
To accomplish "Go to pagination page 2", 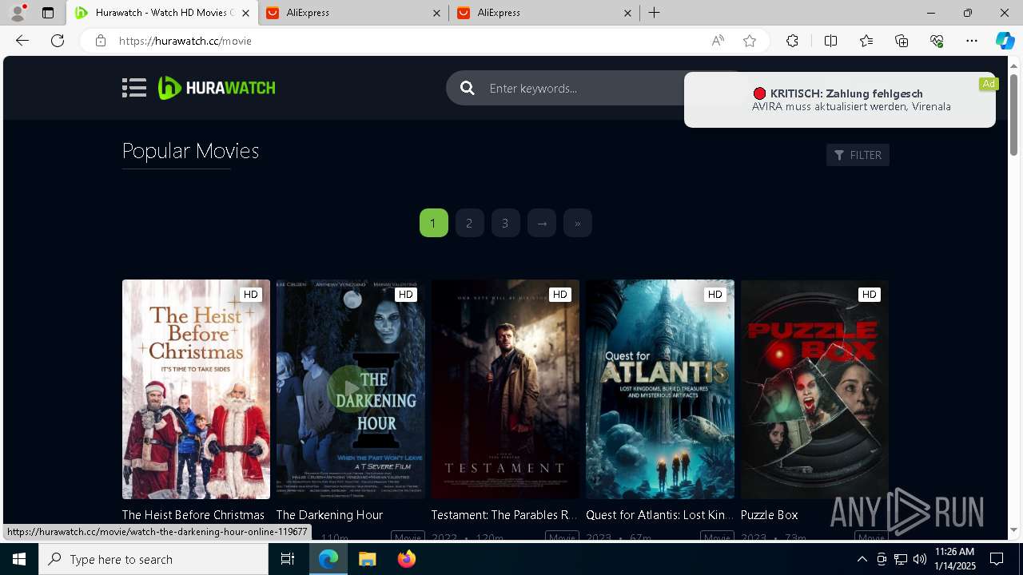I will [x=469, y=223].
